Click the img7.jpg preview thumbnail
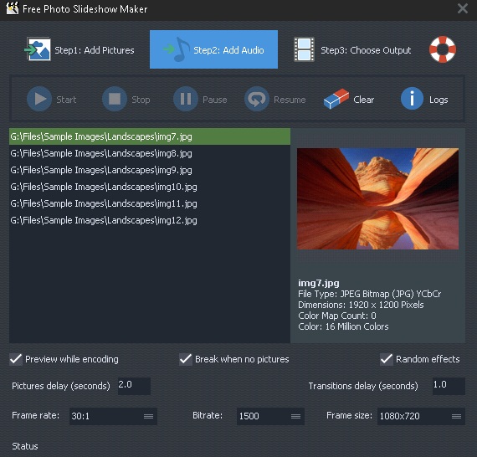 pyautogui.click(x=377, y=198)
